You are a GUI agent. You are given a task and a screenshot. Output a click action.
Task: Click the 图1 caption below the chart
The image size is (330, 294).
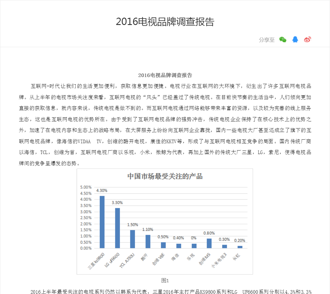[x=165, y=280]
